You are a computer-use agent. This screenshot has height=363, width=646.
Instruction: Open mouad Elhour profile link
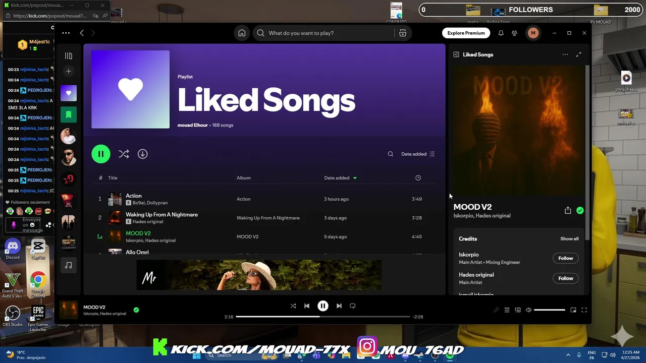pos(192,125)
